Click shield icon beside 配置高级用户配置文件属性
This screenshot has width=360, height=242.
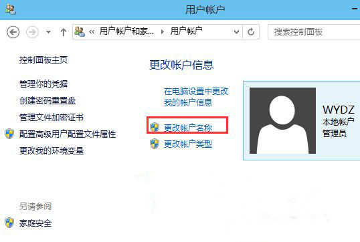9,134
